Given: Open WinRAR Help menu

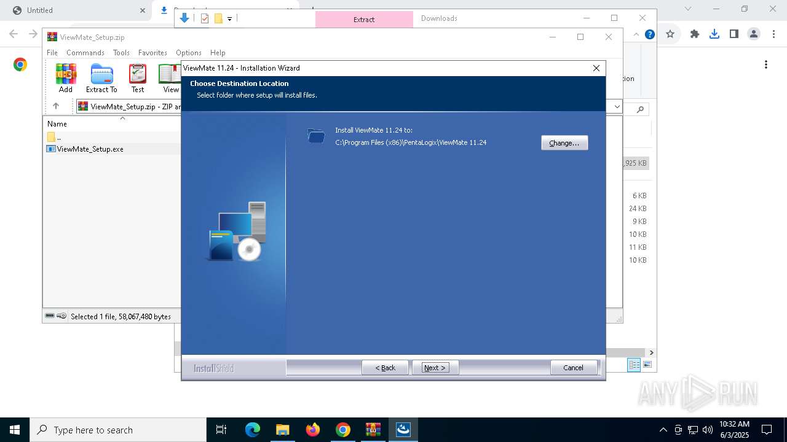Looking at the screenshot, I should point(218,53).
